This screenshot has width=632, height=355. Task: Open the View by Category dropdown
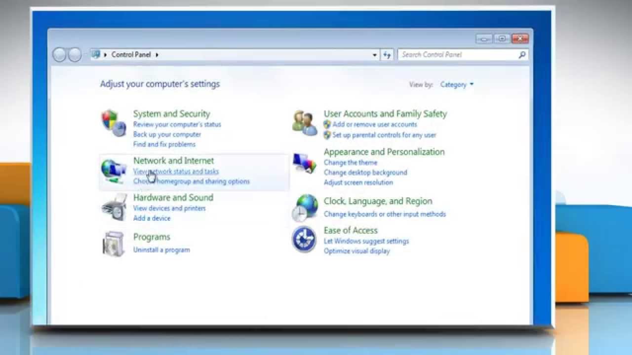click(x=457, y=85)
